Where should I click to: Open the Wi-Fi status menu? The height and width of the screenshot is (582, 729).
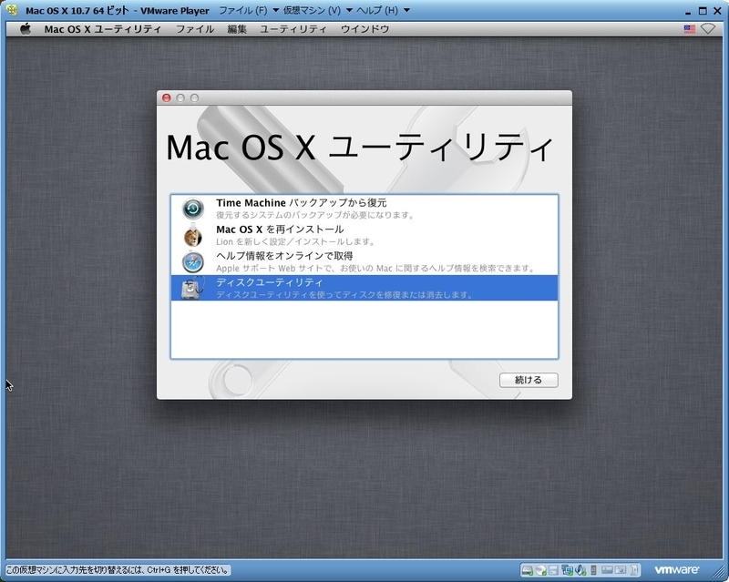tap(708, 29)
